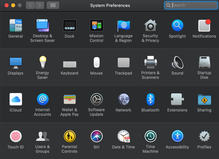Open Siri preferences icon
This screenshot has width=219, height=159.
(96, 136)
